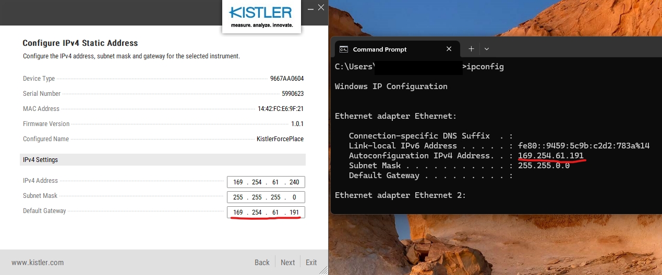Close the Kistler configuration window

[321, 7]
